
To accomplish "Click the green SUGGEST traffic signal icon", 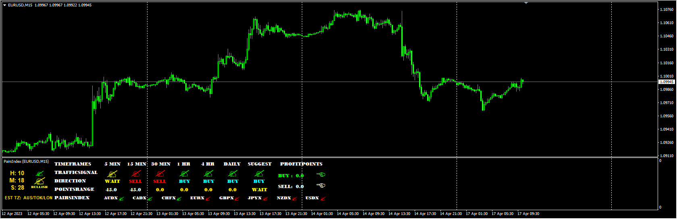I will 259,174.
